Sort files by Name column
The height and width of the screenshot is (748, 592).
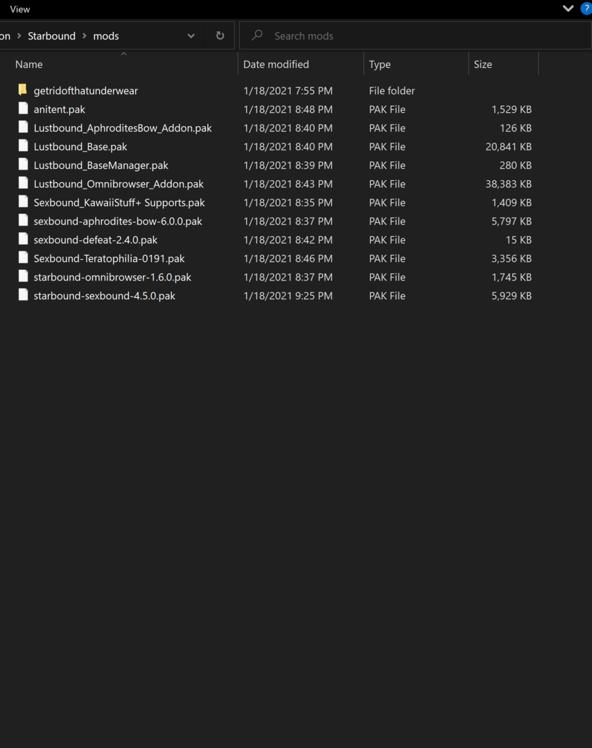[x=28, y=64]
